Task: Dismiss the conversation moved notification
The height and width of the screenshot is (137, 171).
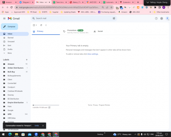Action: [x=43, y=126]
